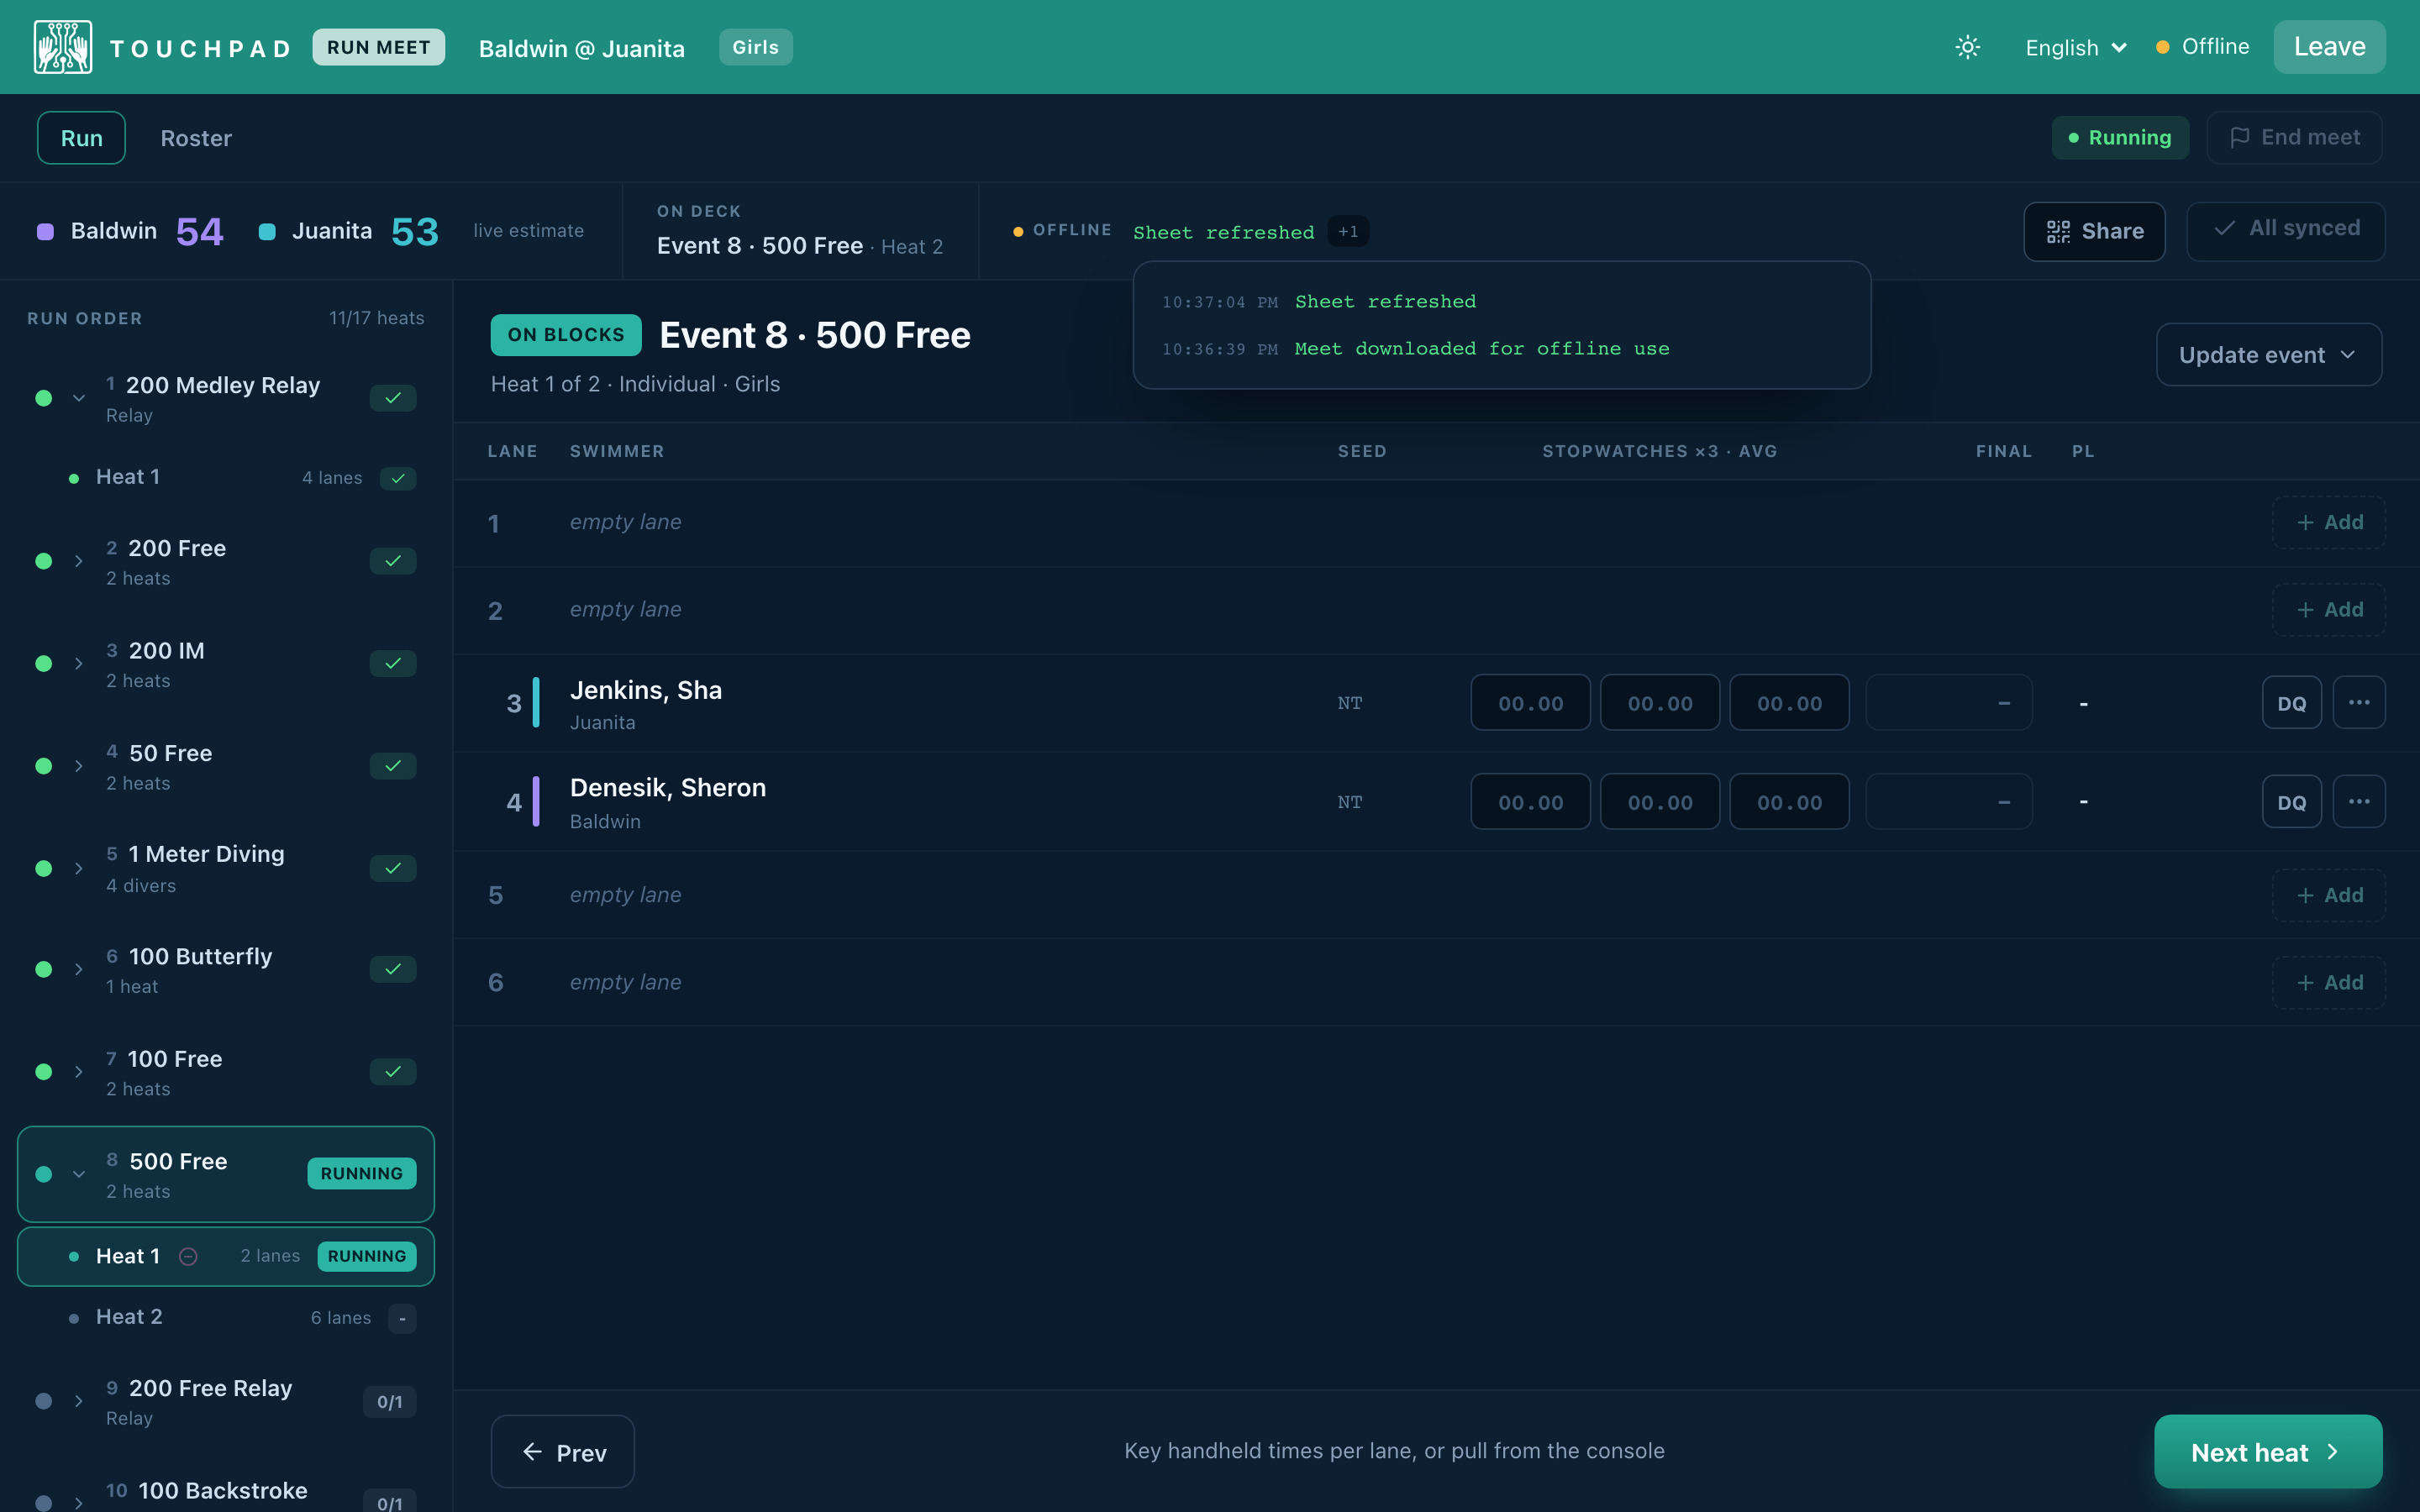This screenshot has width=2420, height=1512.
Task: Click the Next heat button
Action: point(2267,1451)
